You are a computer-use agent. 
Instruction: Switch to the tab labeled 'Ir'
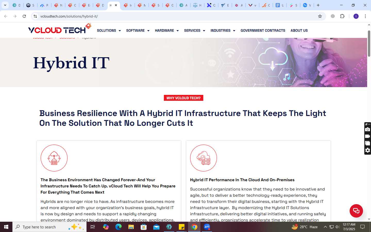tap(128, 5)
